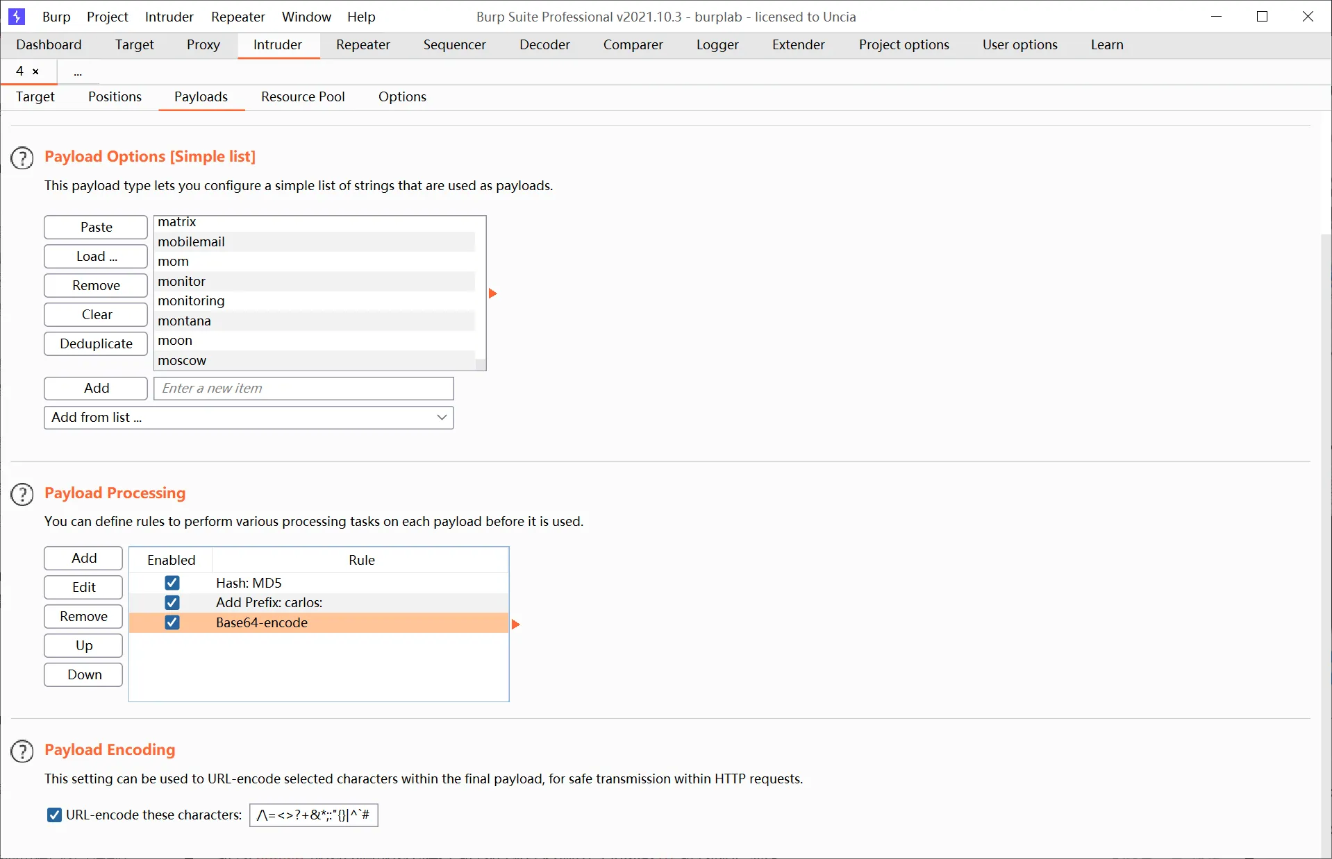
Task: Click Add next to new item field
Action: [96, 388]
